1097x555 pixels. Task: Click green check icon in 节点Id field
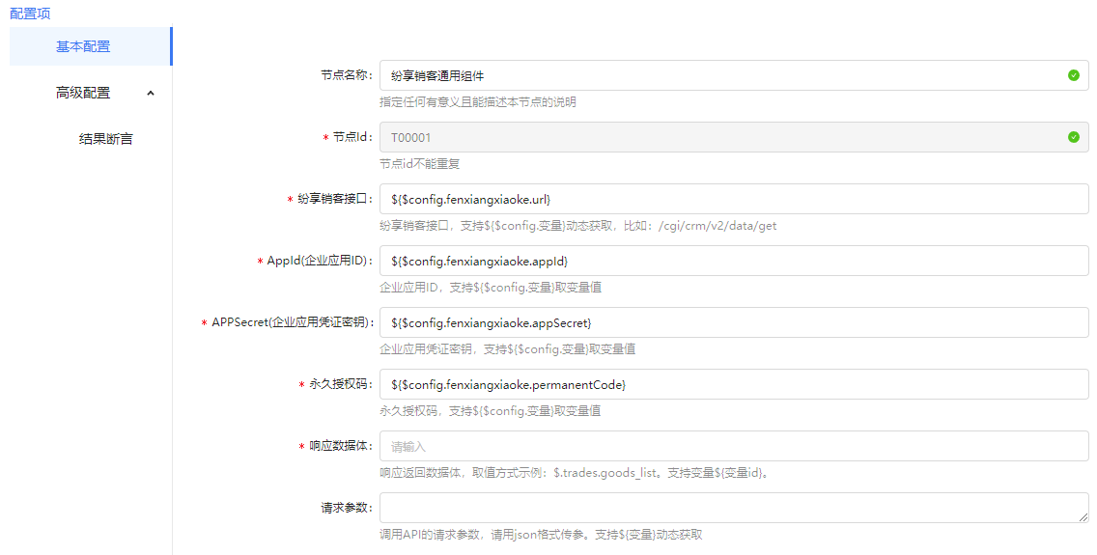[1073, 137]
